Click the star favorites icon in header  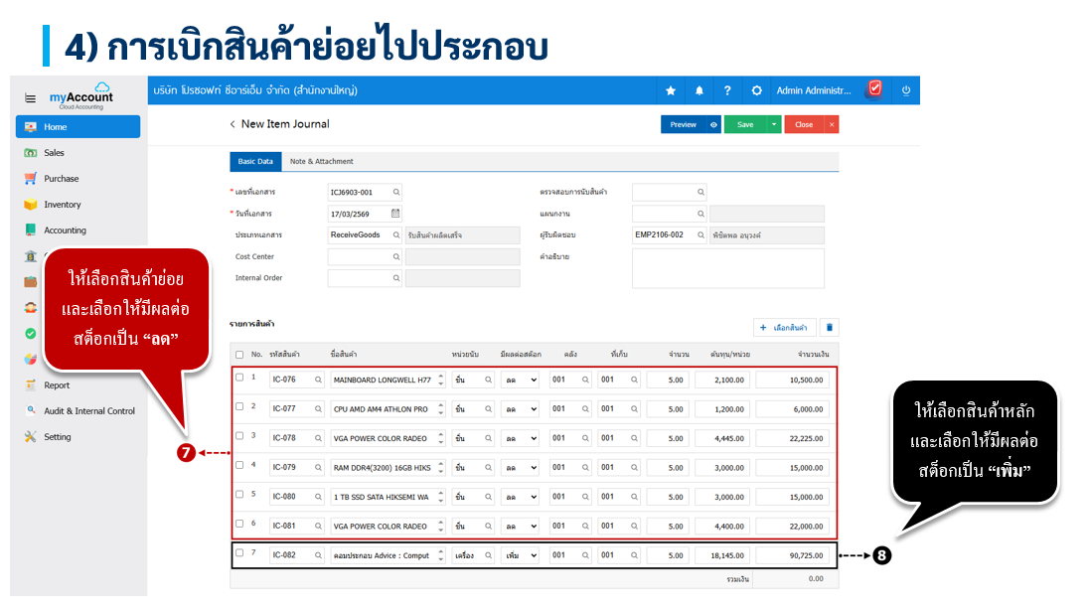pyautogui.click(x=671, y=90)
